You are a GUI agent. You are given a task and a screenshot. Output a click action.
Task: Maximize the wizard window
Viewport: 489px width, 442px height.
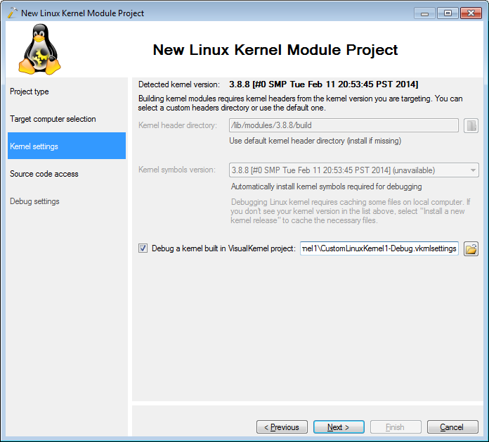pos(448,13)
